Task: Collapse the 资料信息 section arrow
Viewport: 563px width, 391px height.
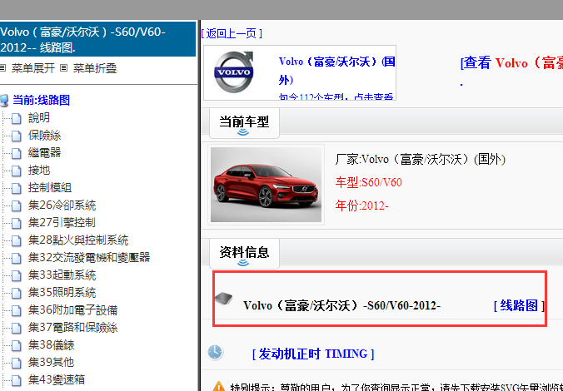Action: click(x=243, y=263)
